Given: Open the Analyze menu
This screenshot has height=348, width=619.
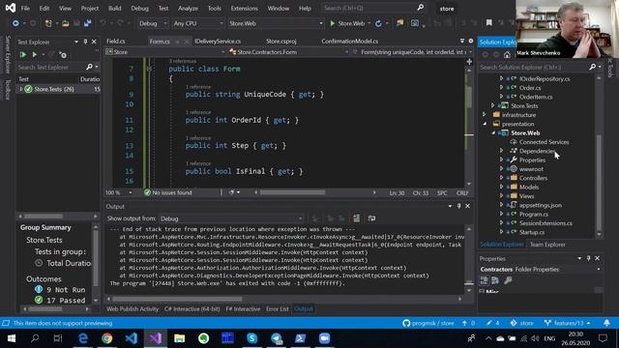Looking at the screenshot, I should click(188, 8).
